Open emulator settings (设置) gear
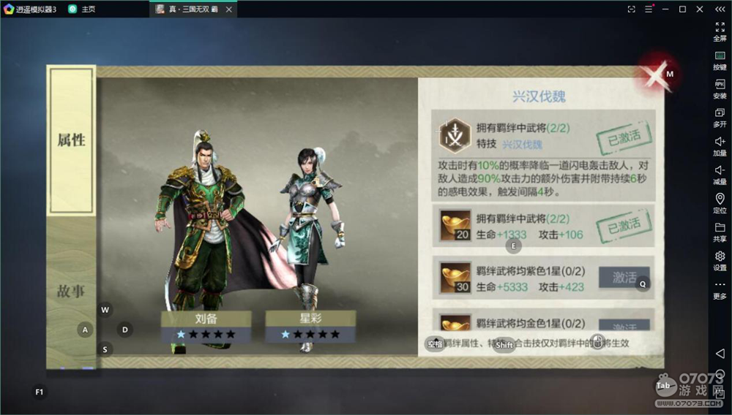Viewport: 732px width, 415px height. [x=720, y=262]
